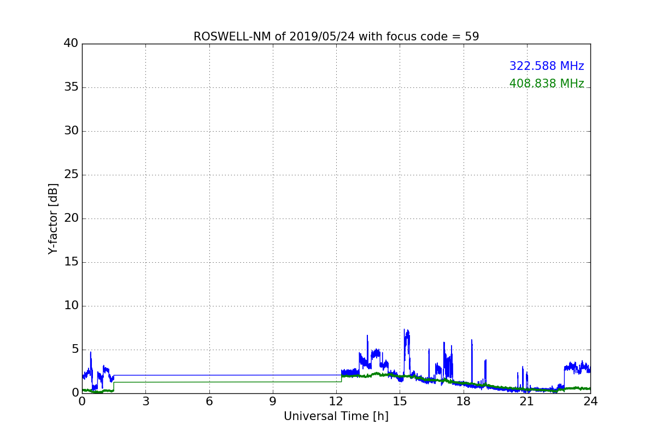The width and height of the screenshot is (656, 437).
Task: Click the y-axis tick label 15
Action: point(71,262)
